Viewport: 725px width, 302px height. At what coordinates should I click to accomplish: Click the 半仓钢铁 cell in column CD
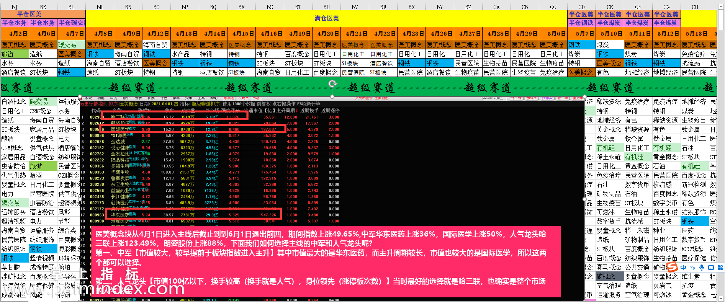pos(581,23)
